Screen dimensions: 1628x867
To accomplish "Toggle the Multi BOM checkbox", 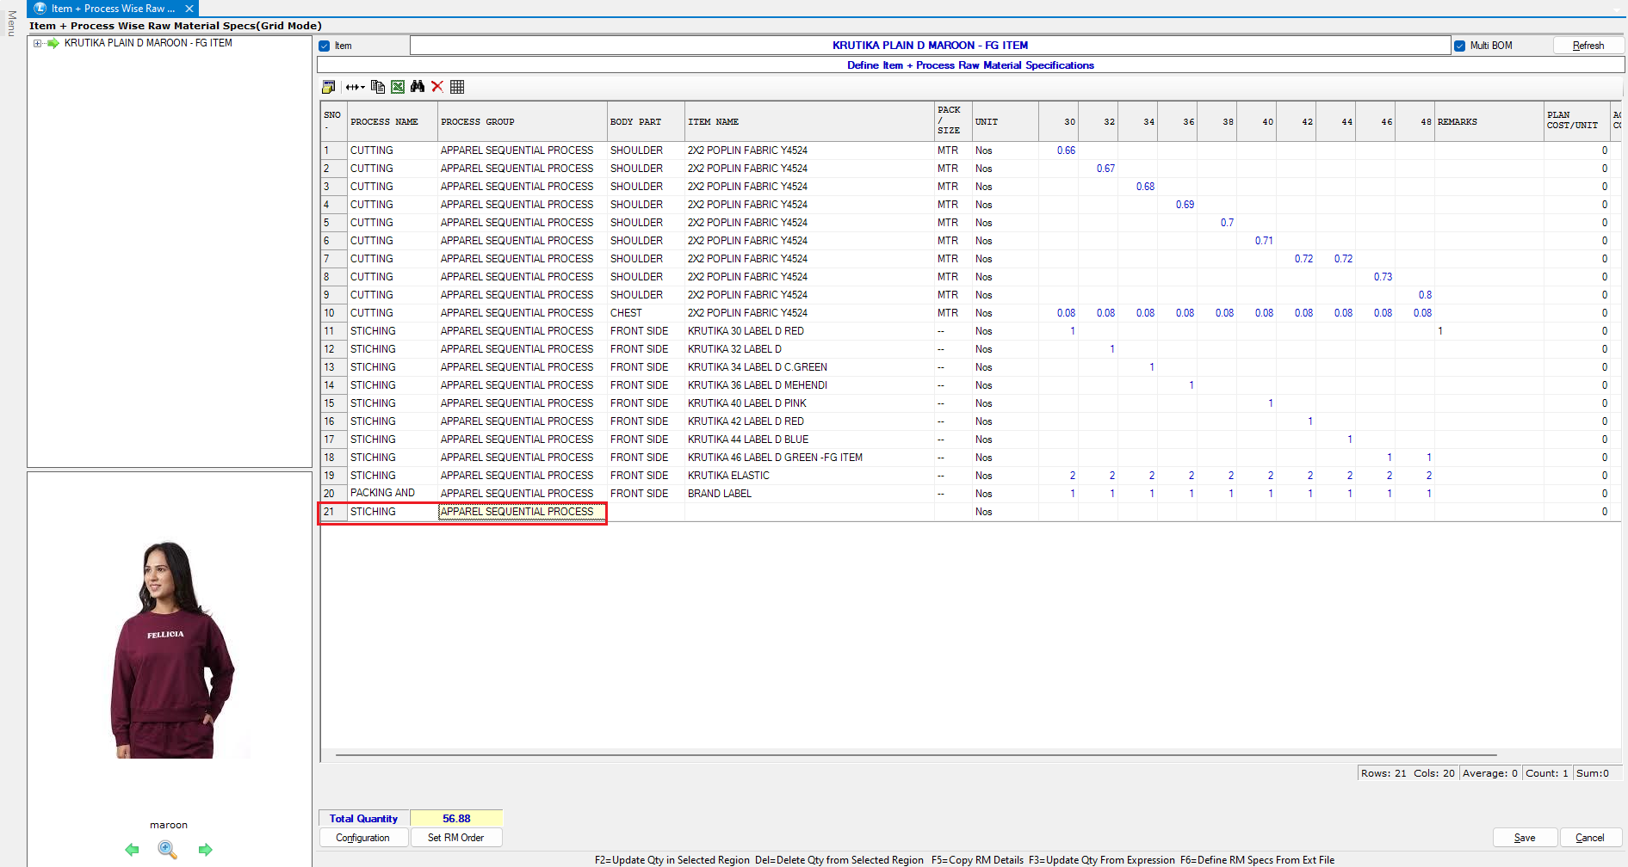I will click(x=1459, y=46).
